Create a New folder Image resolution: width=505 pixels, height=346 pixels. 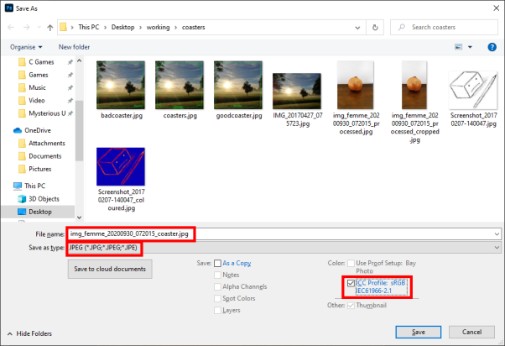tap(74, 47)
